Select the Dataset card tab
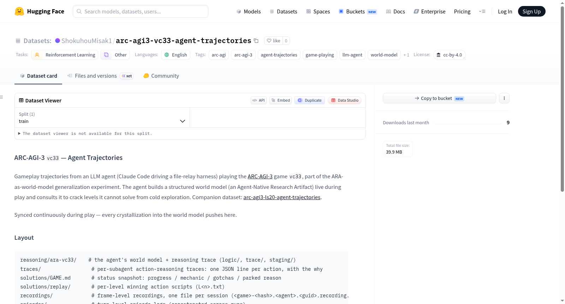This screenshot has width=565, height=304. [x=38, y=76]
